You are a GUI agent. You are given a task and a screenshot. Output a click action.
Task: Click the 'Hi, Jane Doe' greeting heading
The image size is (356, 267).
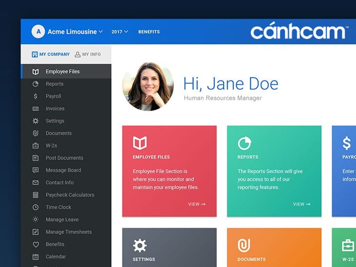coord(231,84)
